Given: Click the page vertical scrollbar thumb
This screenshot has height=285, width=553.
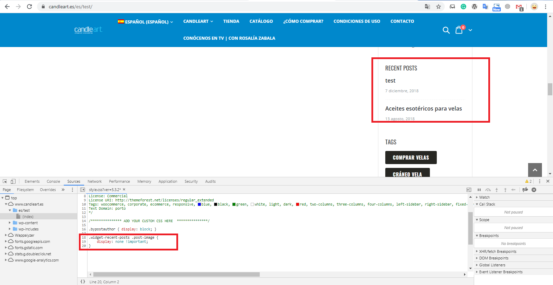Looking at the screenshot, I should tap(550, 89).
